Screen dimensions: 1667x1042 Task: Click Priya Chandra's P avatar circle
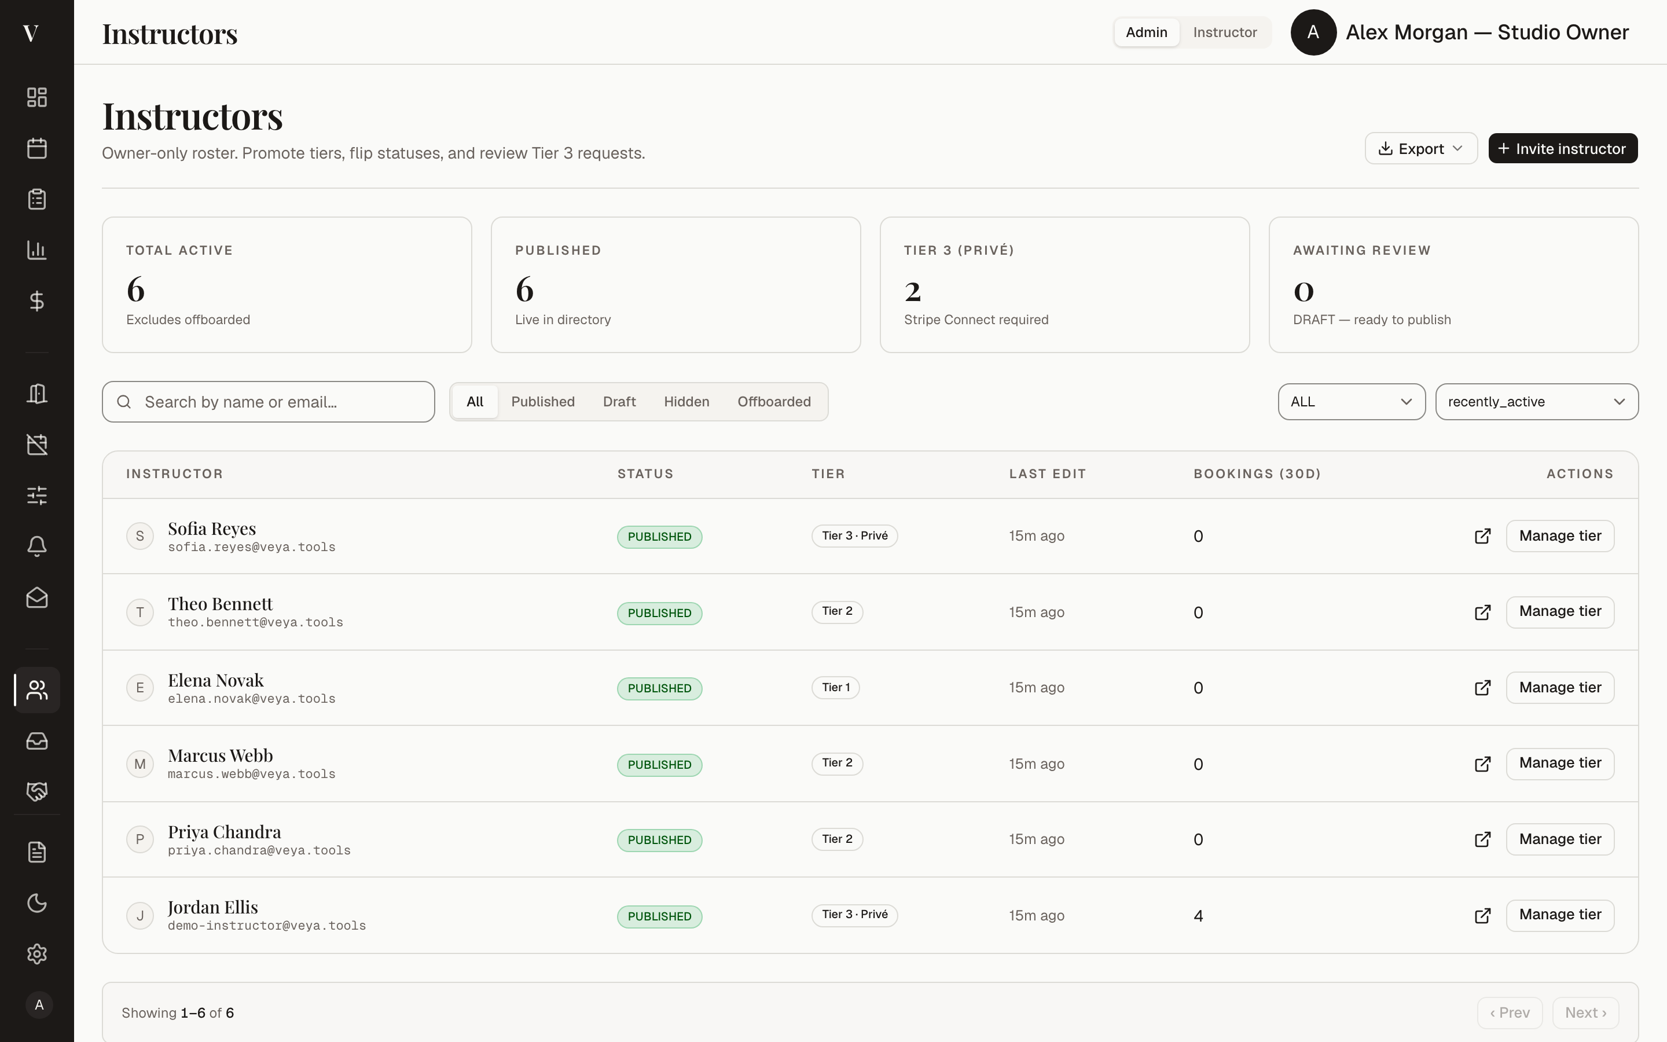click(140, 839)
